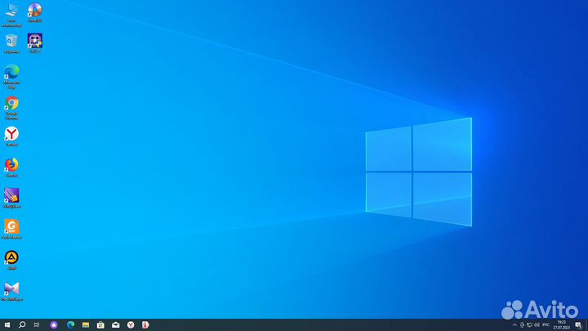The width and height of the screenshot is (588, 331).
Task: Open Microsoft Store from the taskbar
Action: tap(100, 325)
